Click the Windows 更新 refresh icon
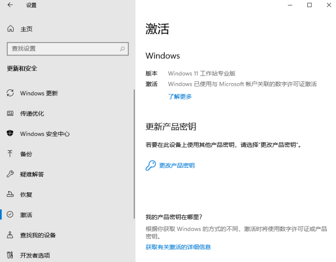This screenshot has width=336, height=262. coord(10,93)
